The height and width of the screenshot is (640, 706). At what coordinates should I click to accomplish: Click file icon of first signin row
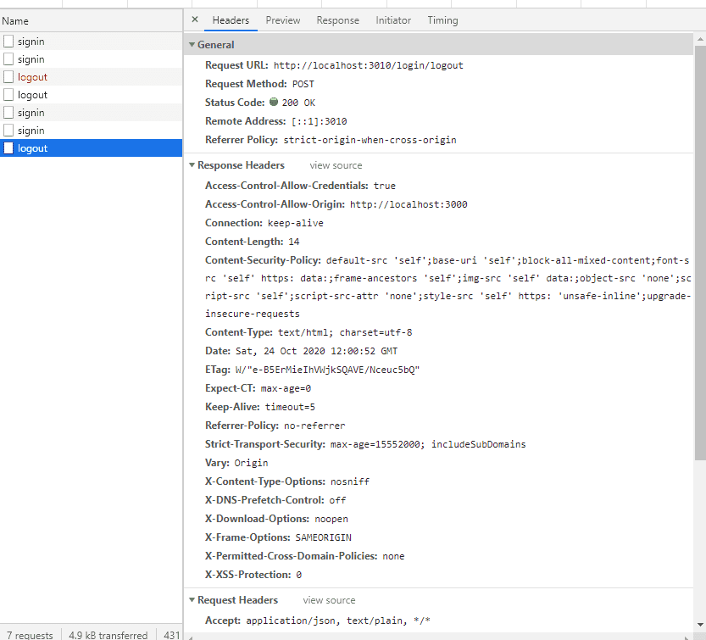click(x=8, y=42)
